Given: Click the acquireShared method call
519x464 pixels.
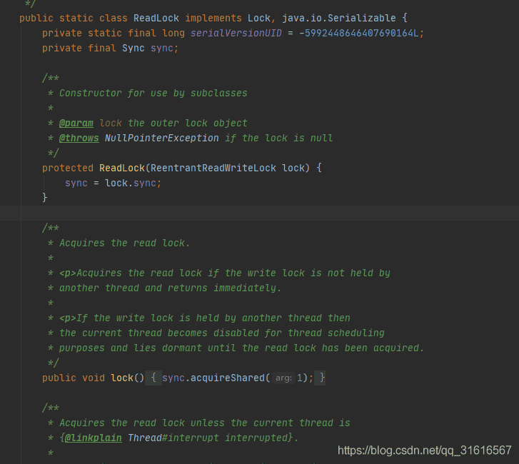Looking at the screenshot, I should [228, 378].
